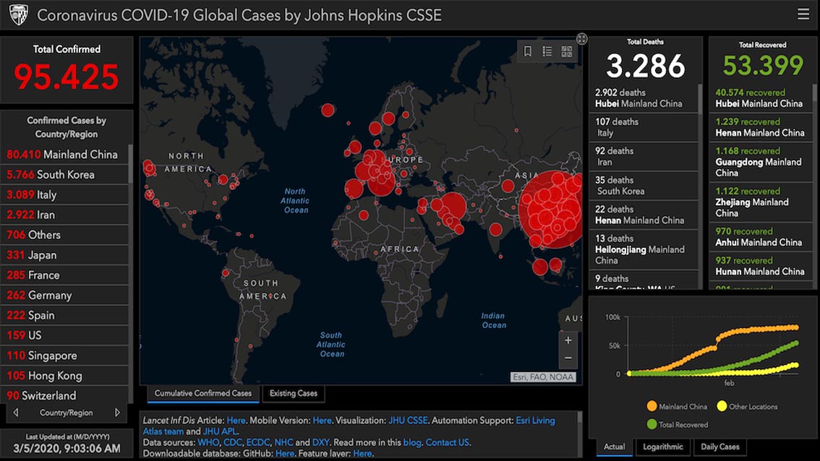Click the 1.168 recovered Guangdong entry
The width and height of the screenshot is (820, 461).
pyautogui.click(x=761, y=162)
